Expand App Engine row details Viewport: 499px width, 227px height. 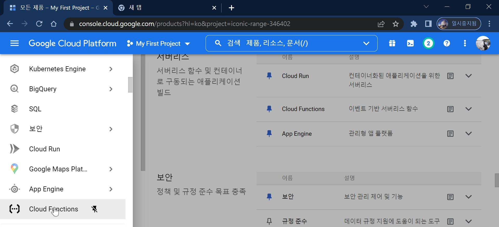[469, 134]
